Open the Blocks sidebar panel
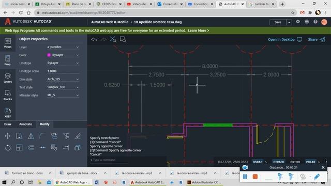Image resolution: width=331 pixels, height=186 pixels. pyautogui.click(x=8, y=95)
